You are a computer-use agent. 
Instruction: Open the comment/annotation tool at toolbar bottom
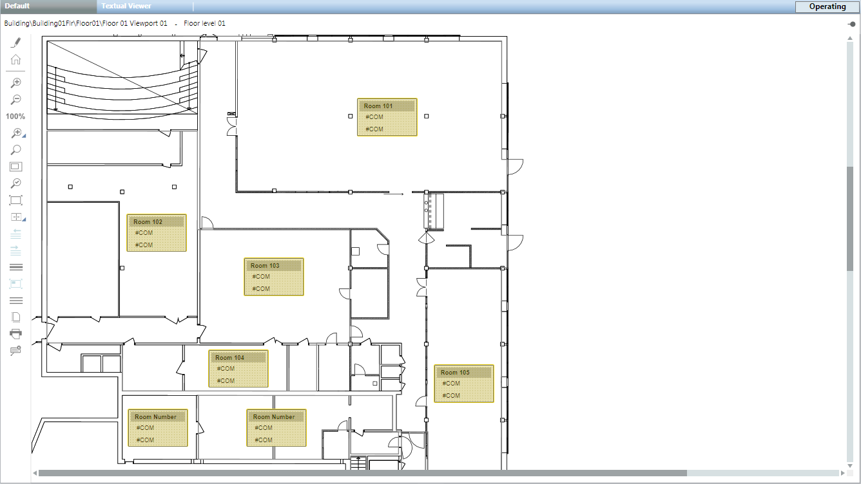[x=15, y=349]
